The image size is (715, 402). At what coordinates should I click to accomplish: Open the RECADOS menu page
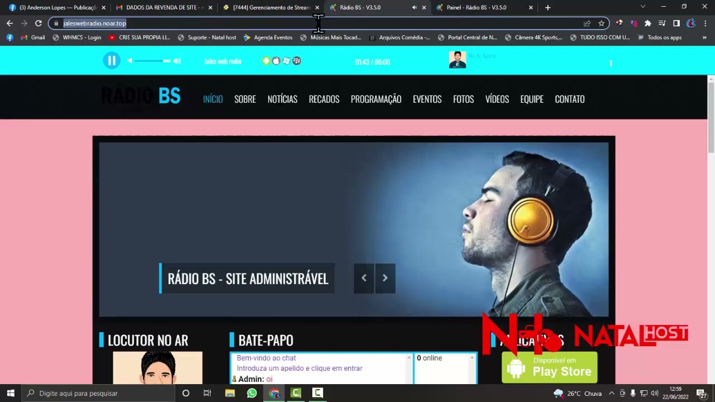pyautogui.click(x=324, y=99)
